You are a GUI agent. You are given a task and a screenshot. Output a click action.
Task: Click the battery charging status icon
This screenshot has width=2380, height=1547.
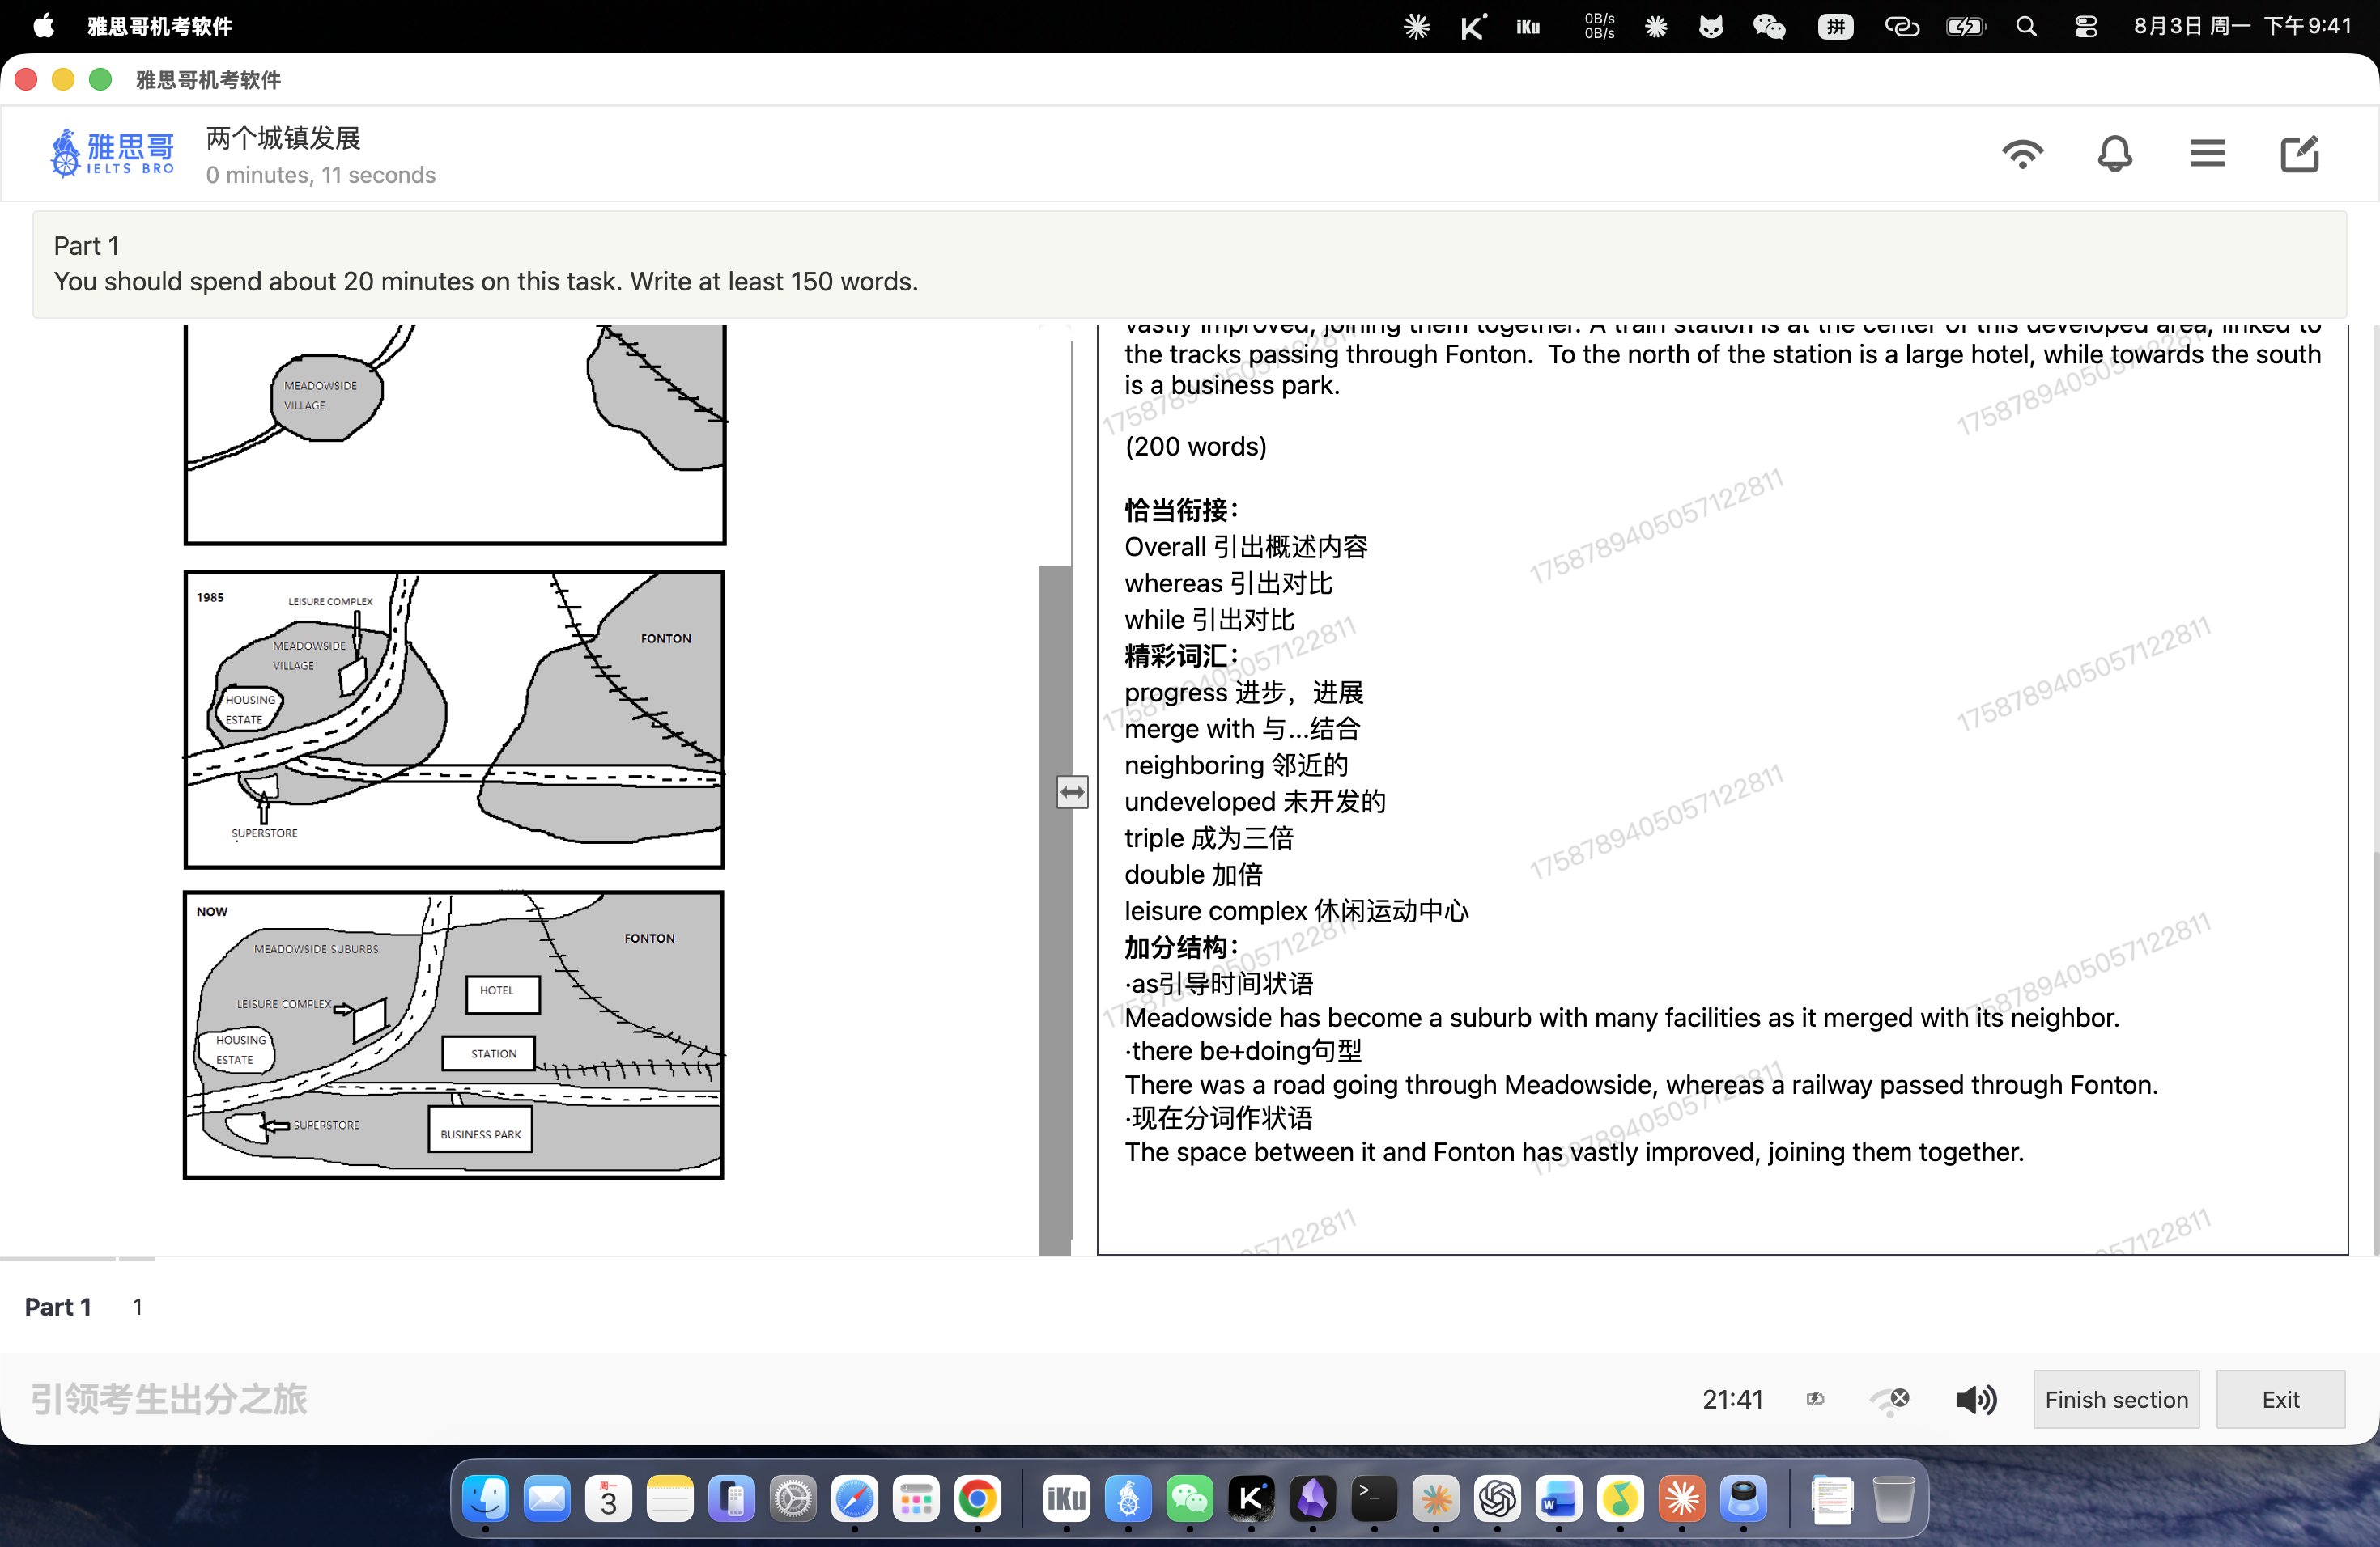[1965, 27]
